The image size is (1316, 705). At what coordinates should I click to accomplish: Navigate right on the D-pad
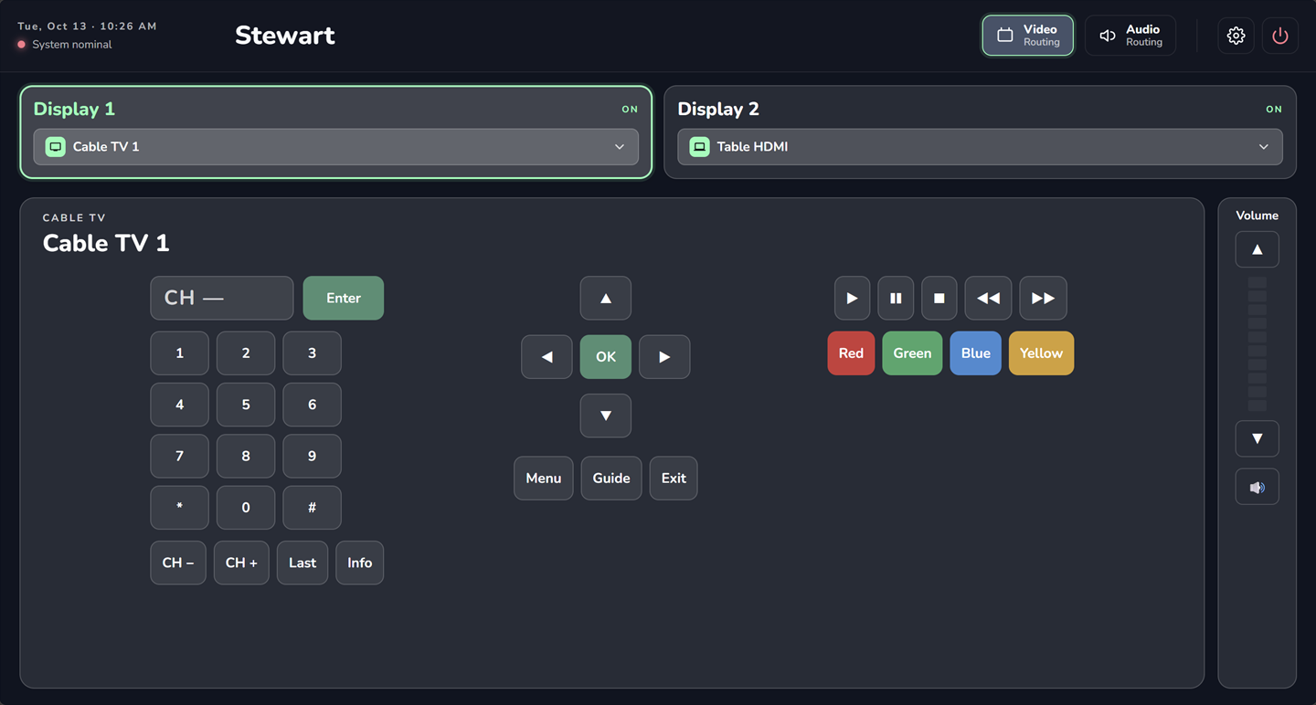[664, 357]
